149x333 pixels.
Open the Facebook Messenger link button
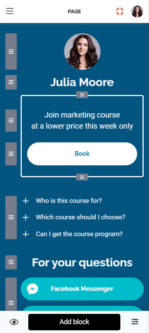82,289
